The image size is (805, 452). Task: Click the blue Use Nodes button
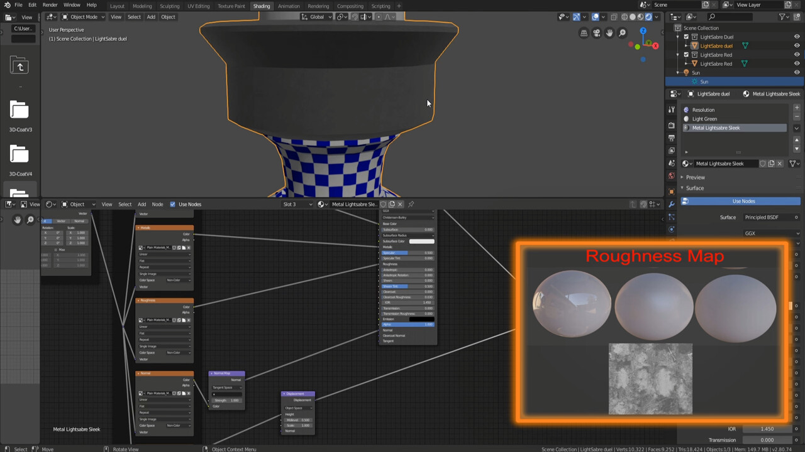click(x=743, y=201)
